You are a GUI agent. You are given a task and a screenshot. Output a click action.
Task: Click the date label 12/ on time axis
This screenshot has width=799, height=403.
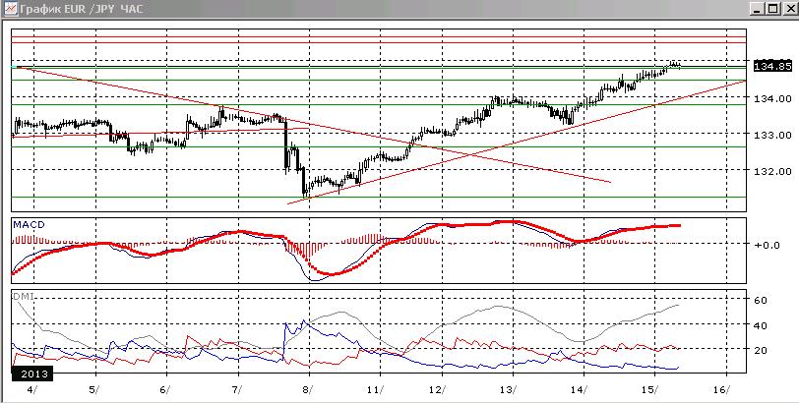point(437,389)
